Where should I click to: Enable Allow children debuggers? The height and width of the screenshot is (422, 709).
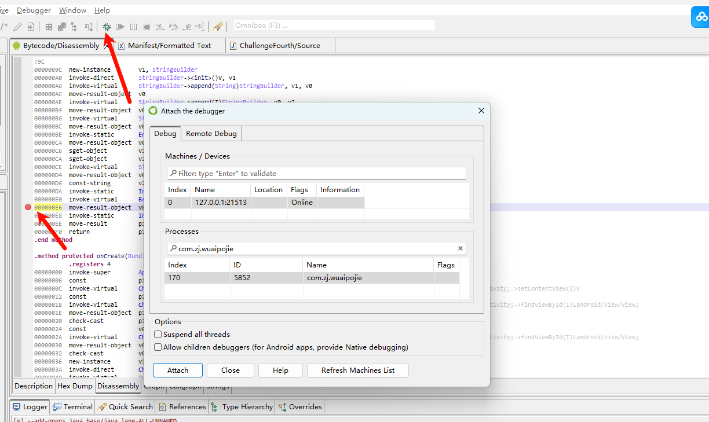158,346
